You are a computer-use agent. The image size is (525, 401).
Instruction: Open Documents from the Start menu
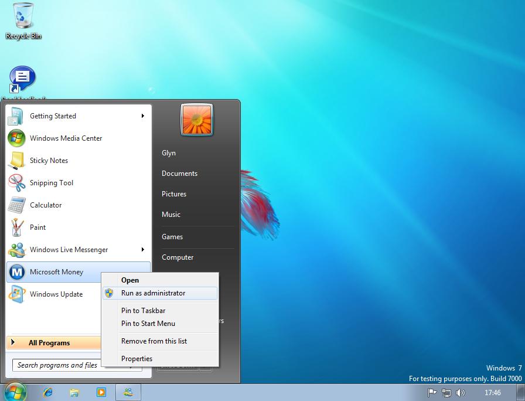tap(179, 174)
